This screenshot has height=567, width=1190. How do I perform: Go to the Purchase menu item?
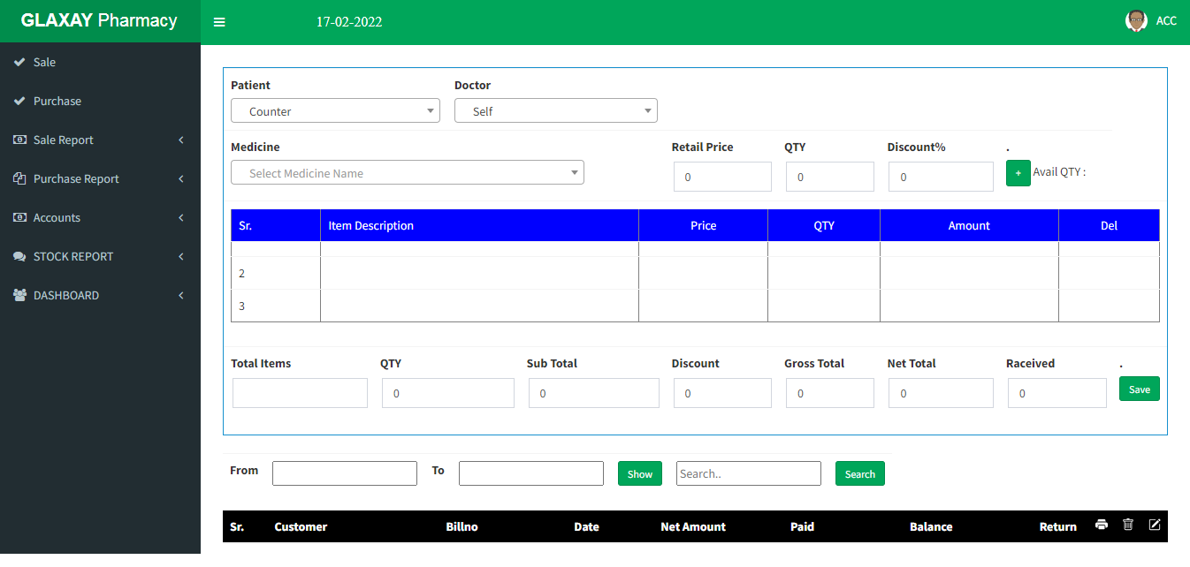click(x=57, y=101)
